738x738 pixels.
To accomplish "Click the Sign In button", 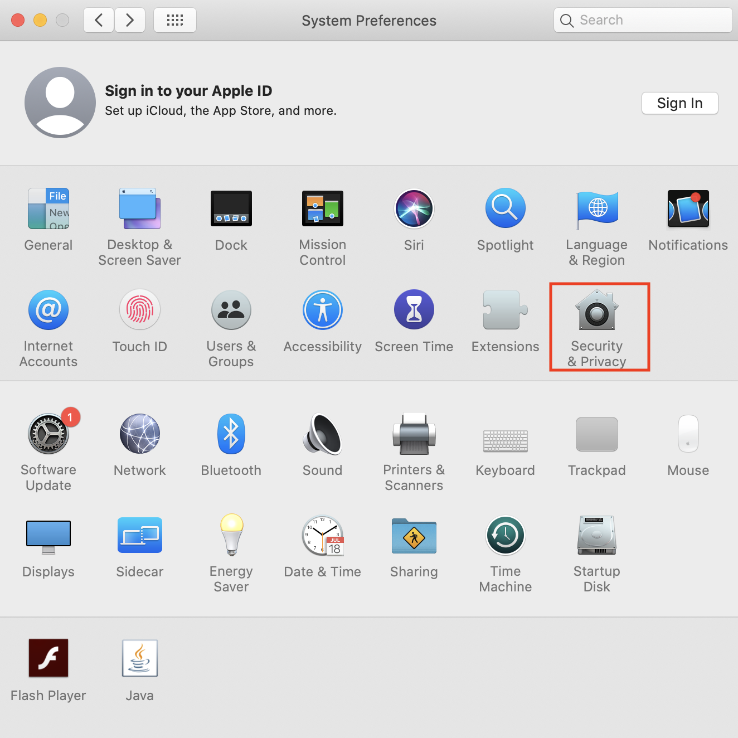I will click(679, 103).
